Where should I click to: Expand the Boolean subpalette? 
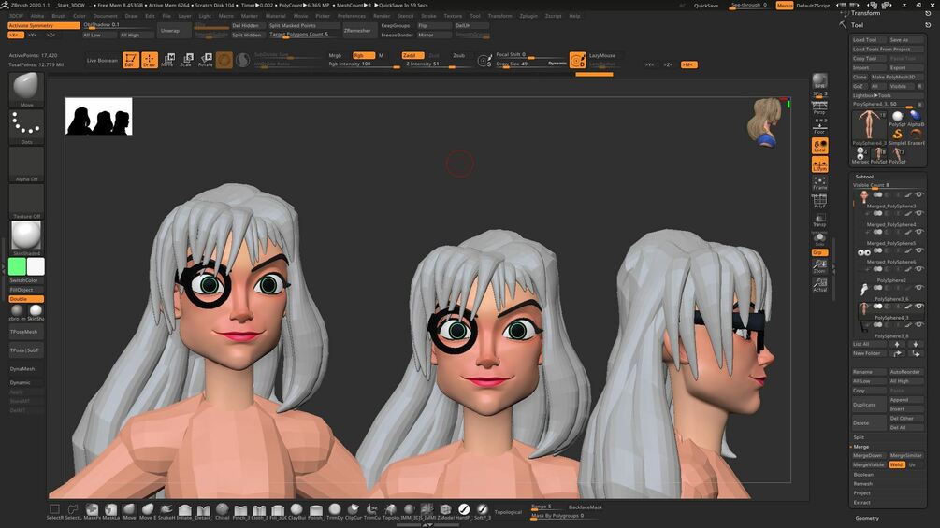tap(863, 474)
